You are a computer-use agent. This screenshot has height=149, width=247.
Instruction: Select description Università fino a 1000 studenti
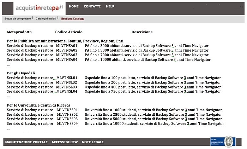click(153, 110)
